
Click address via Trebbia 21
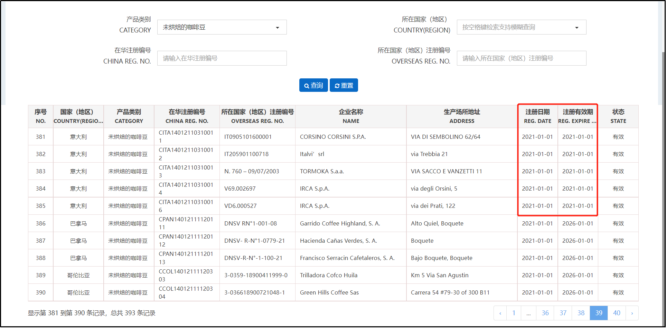tap(429, 154)
